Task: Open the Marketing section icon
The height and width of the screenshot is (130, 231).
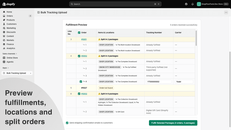Action: [4, 28]
